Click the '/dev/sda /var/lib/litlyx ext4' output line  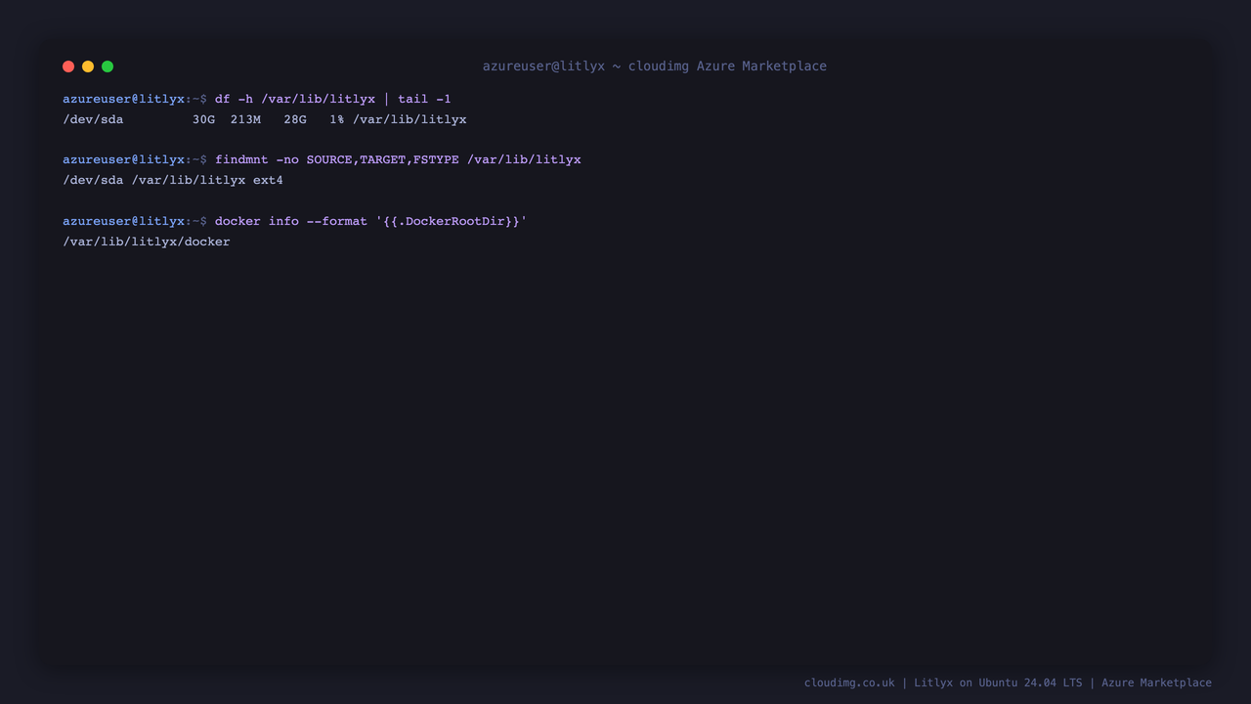point(173,180)
